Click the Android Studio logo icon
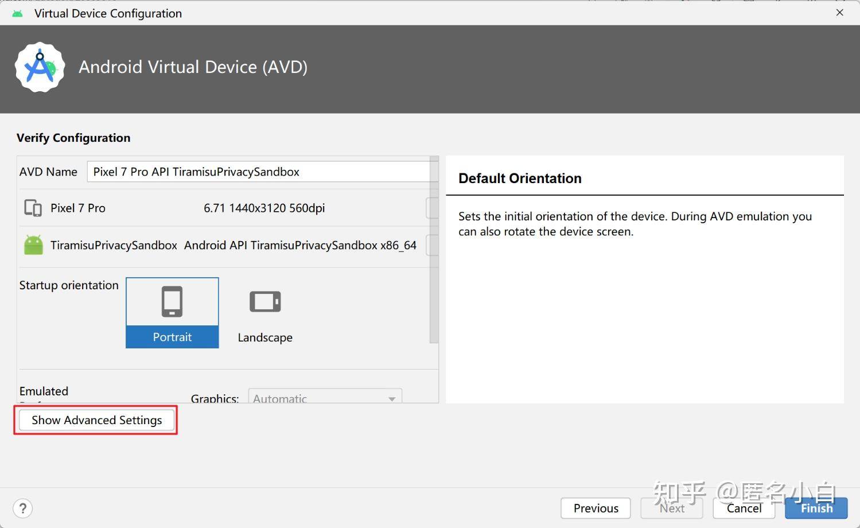The height and width of the screenshot is (528, 860). coord(40,67)
